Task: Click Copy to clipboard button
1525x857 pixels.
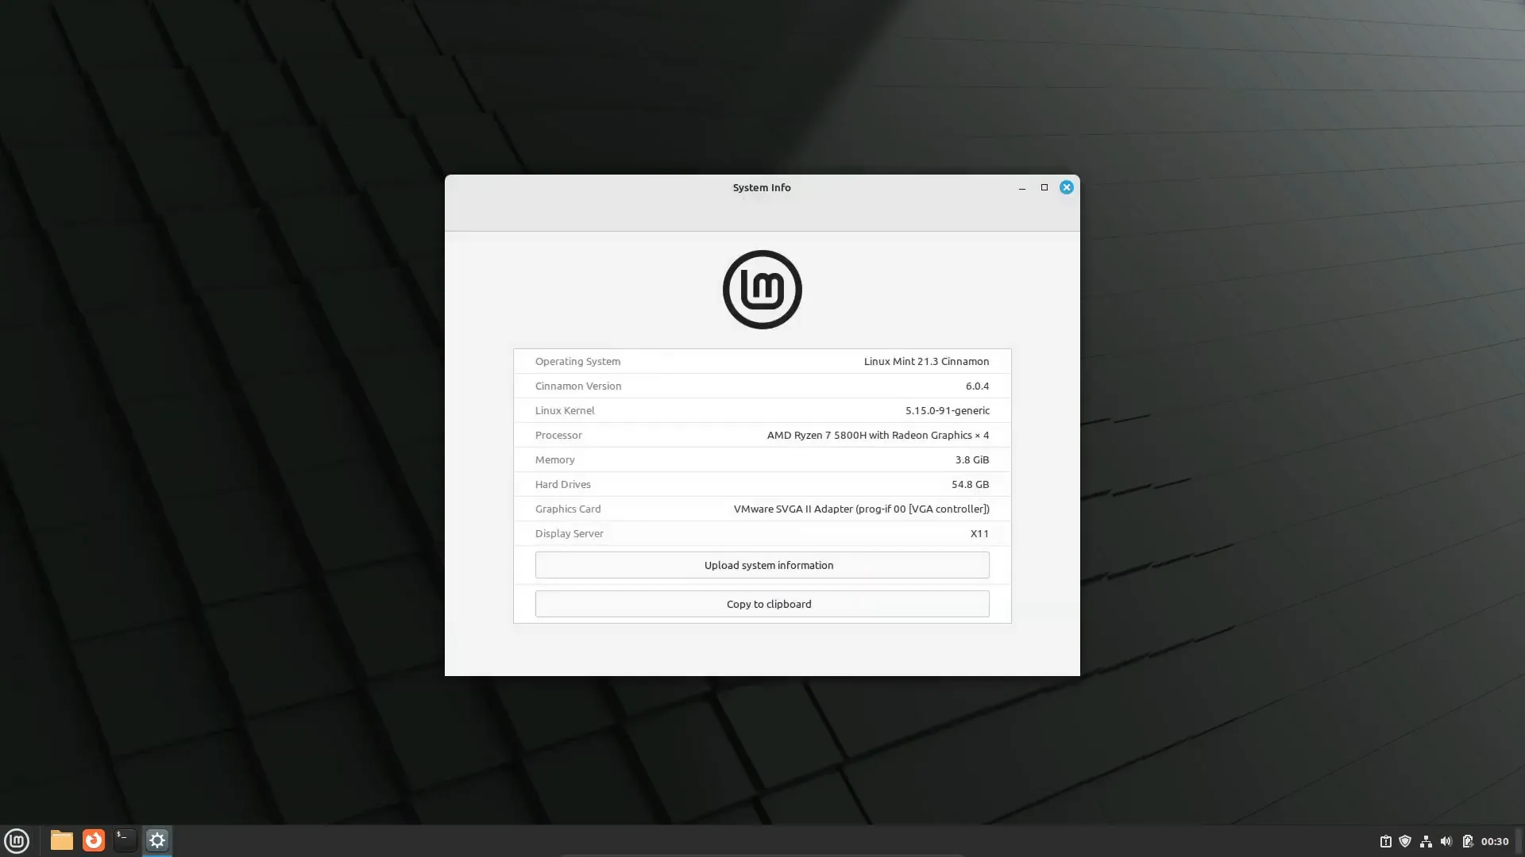Action: (x=762, y=604)
